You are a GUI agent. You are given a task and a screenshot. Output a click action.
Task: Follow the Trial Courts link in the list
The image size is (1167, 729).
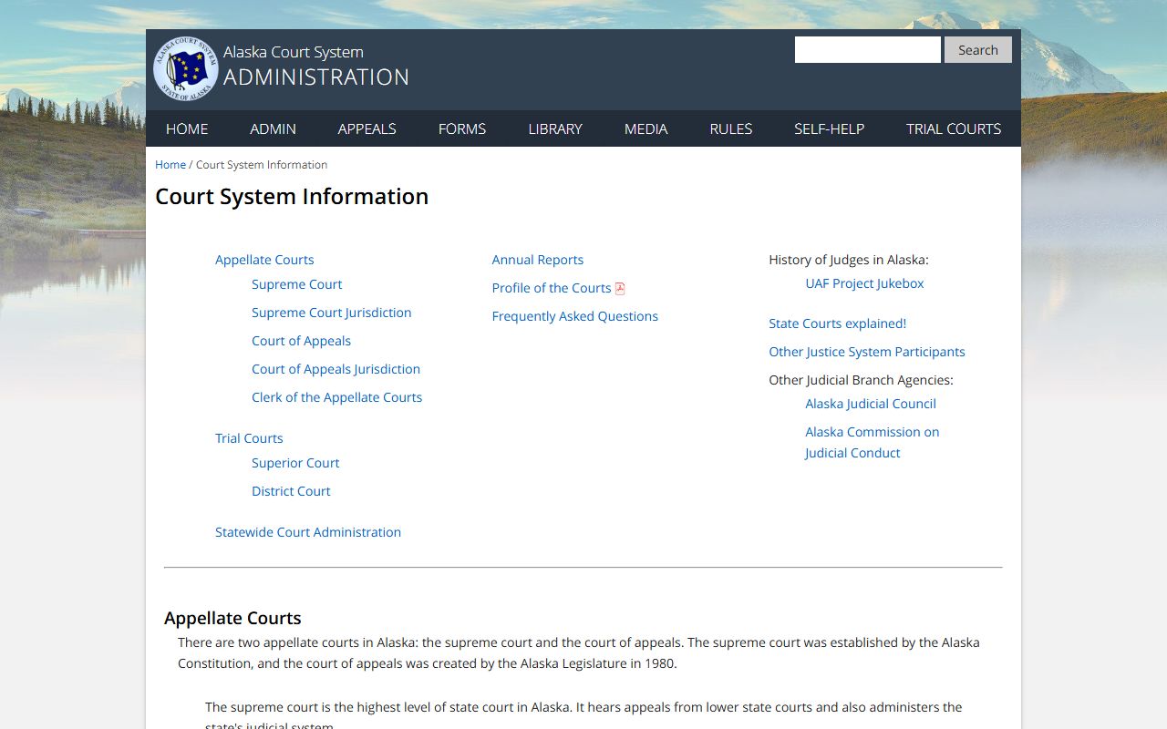pos(249,438)
